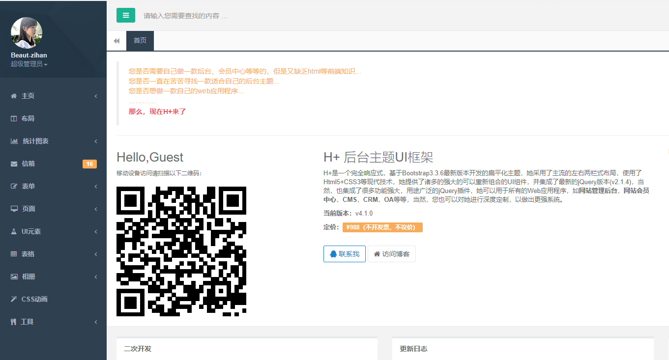Click the home icon beside 主页
Screen dimensions: 669x360
point(14,96)
